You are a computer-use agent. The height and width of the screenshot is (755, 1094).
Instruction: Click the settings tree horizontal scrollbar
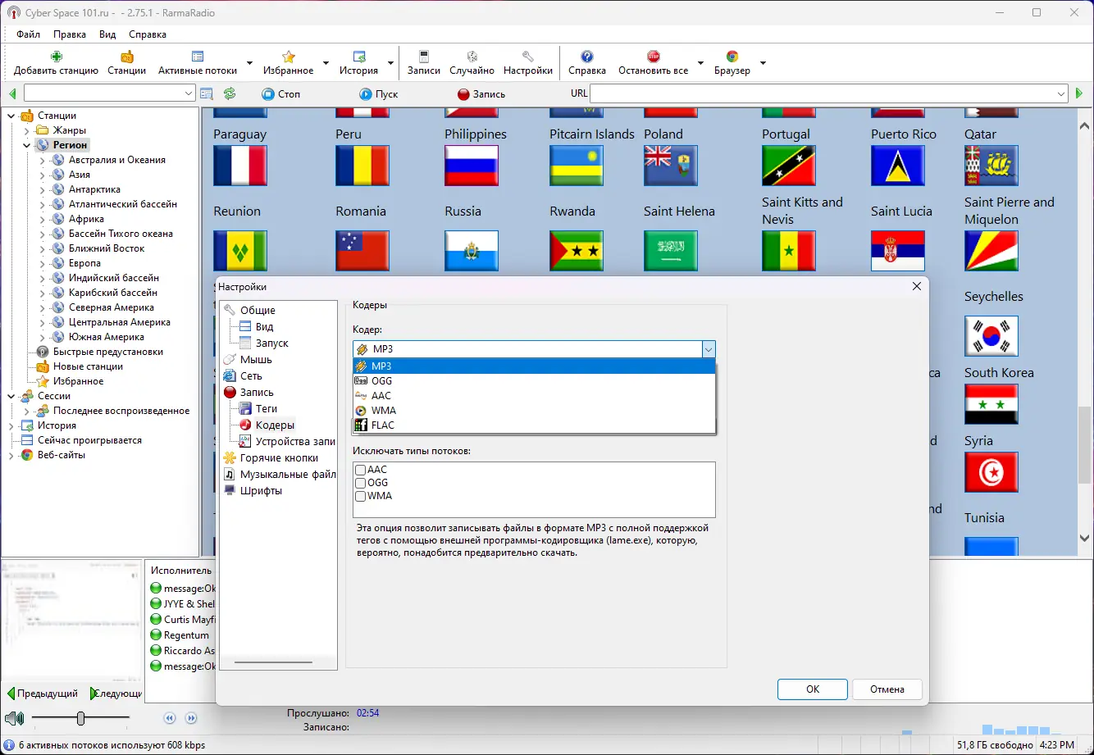[x=273, y=662]
